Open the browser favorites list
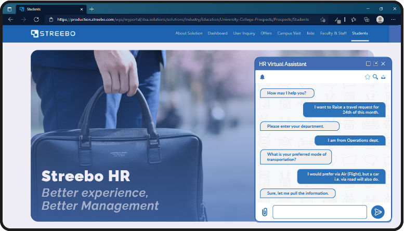The width and height of the screenshot is (404, 231). [x=354, y=20]
